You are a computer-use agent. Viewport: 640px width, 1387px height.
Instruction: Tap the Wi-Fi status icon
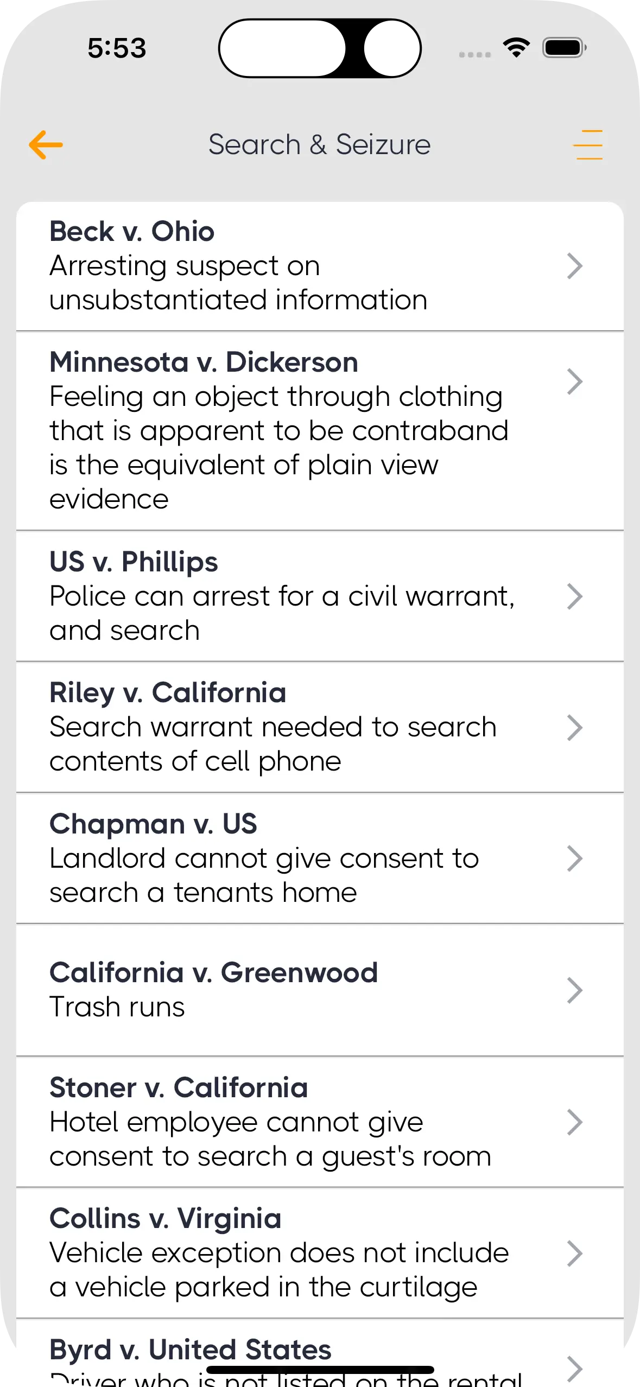(516, 48)
